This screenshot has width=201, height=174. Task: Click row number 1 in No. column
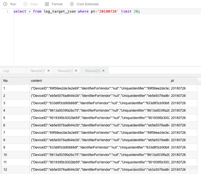[x=4, y=88]
